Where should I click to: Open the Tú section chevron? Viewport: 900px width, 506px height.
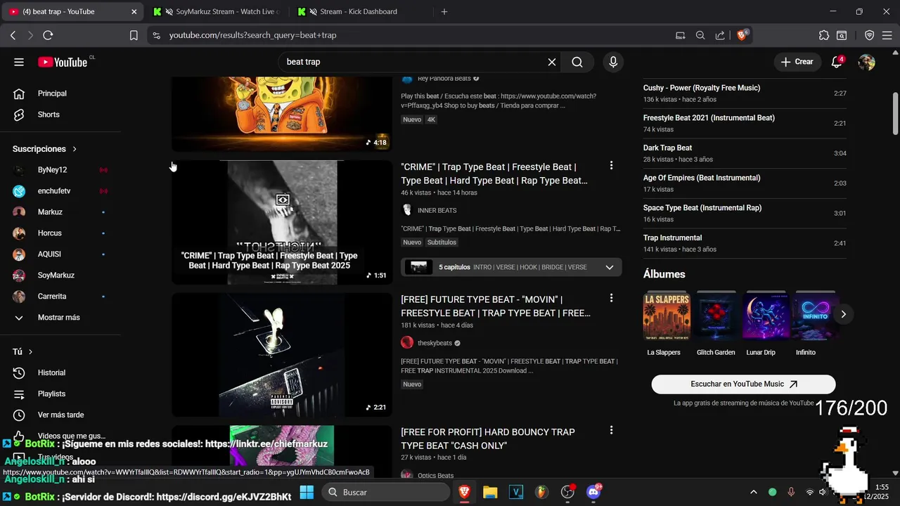click(x=30, y=351)
